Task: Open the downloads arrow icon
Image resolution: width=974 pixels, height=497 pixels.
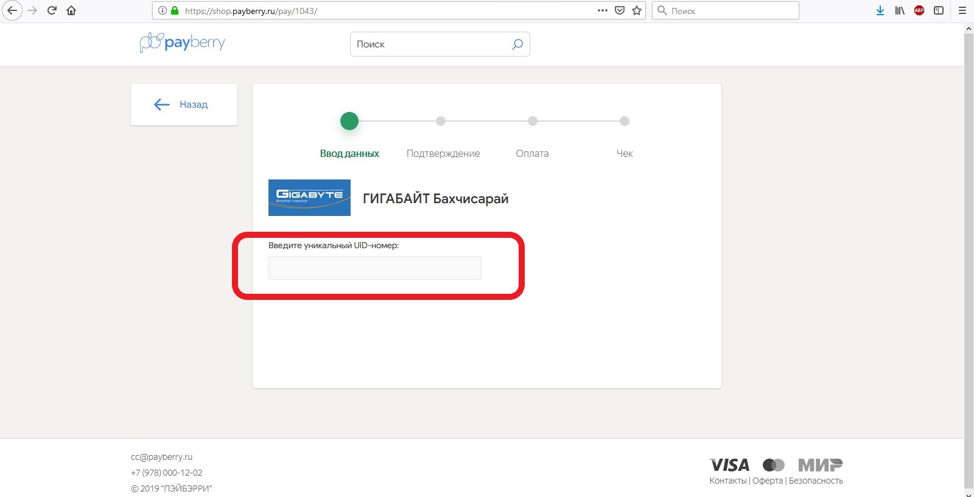Action: tap(880, 10)
